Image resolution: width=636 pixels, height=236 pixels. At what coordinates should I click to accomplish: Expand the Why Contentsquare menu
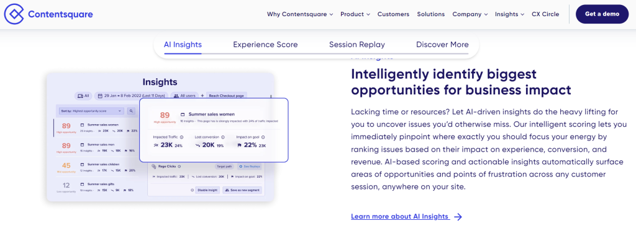click(300, 14)
